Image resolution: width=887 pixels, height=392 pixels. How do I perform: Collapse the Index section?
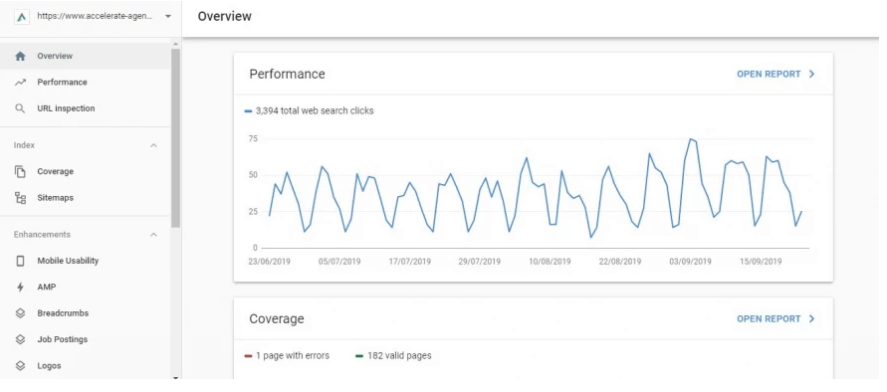pyautogui.click(x=153, y=145)
